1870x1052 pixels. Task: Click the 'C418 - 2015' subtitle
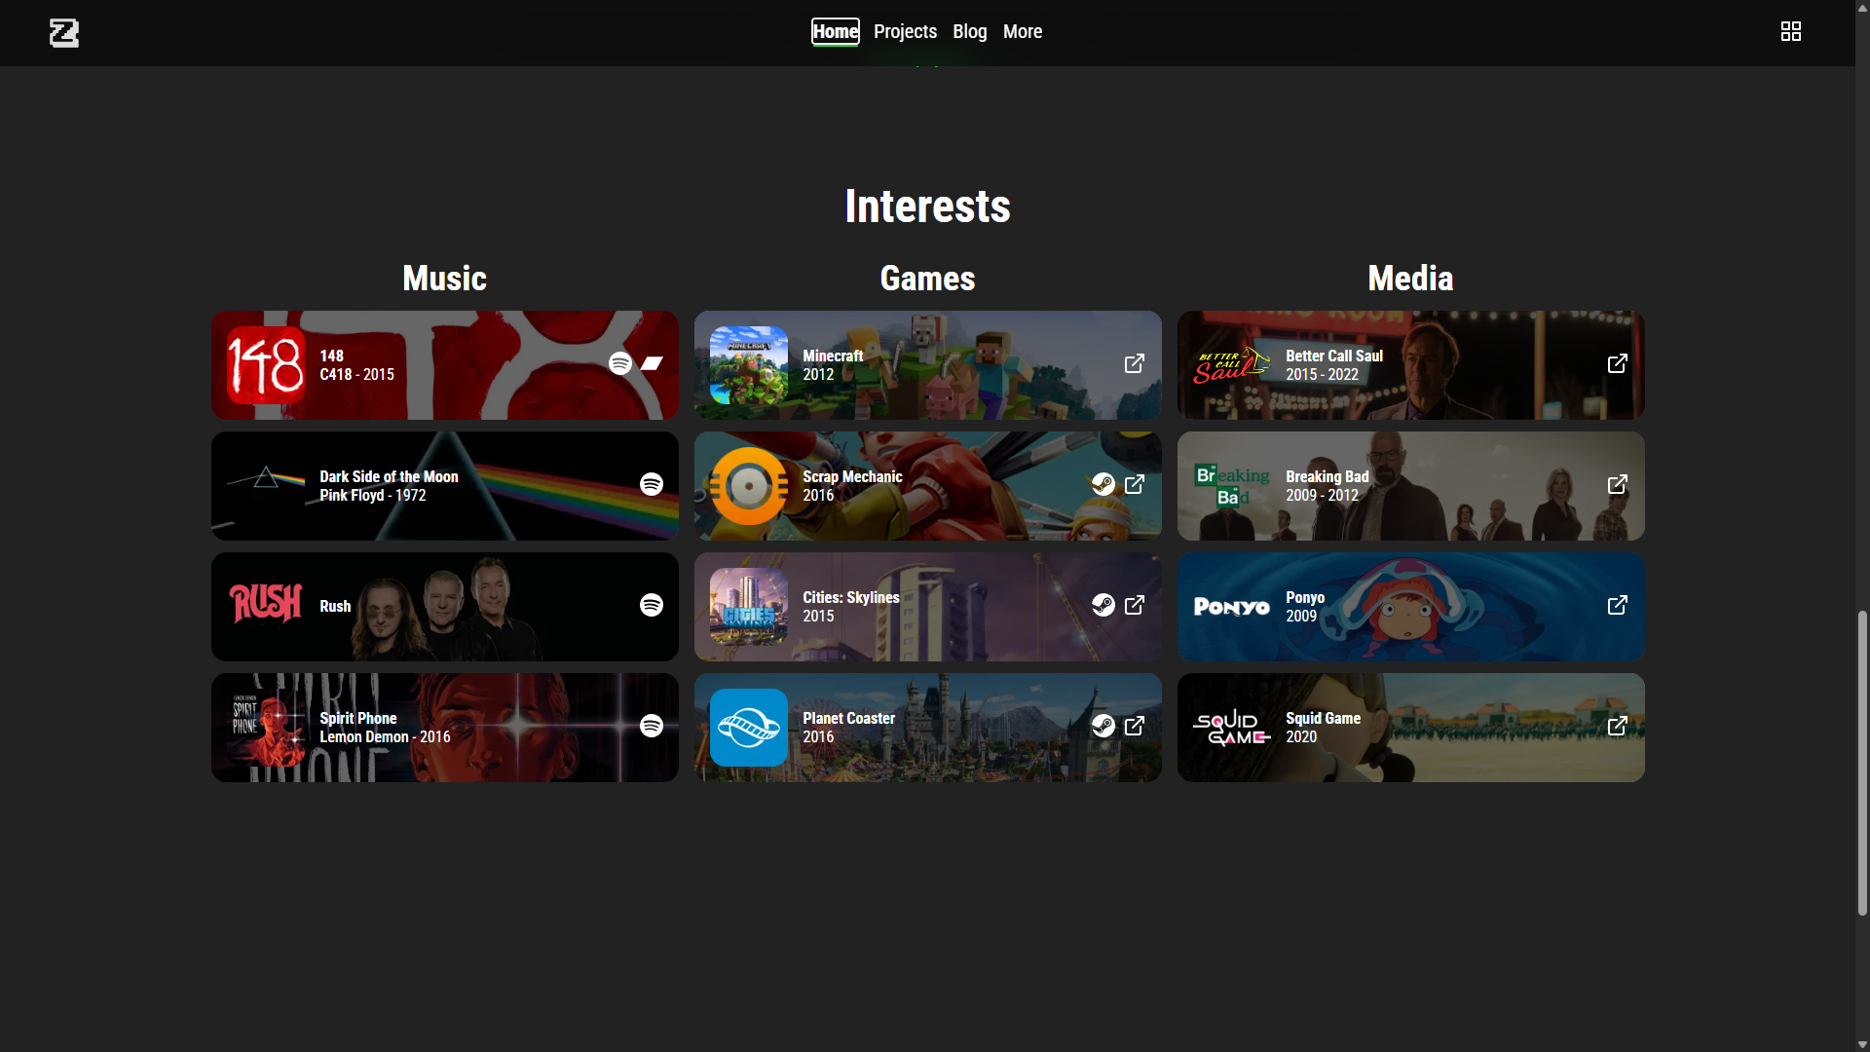coord(356,374)
